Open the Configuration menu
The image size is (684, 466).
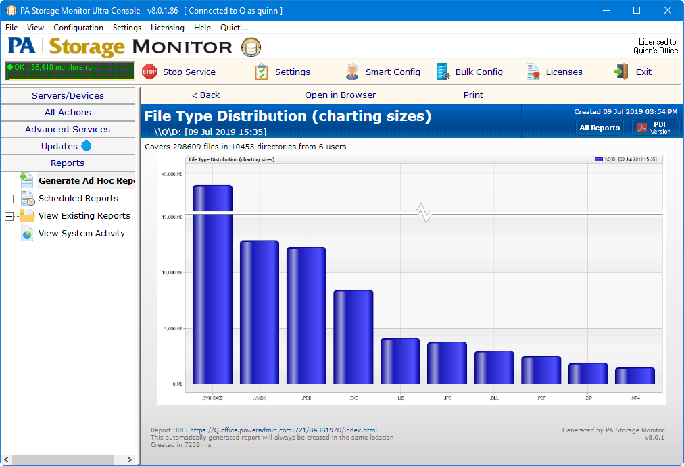(x=78, y=28)
